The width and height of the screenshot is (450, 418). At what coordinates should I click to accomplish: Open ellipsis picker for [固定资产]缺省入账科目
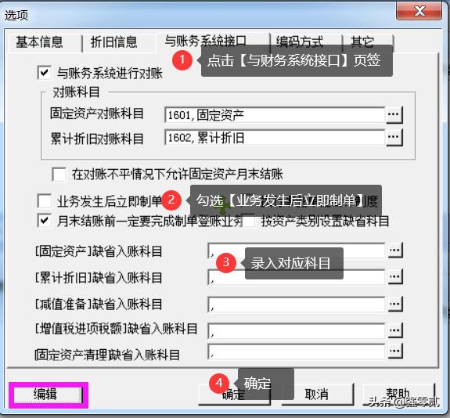[395, 250]
